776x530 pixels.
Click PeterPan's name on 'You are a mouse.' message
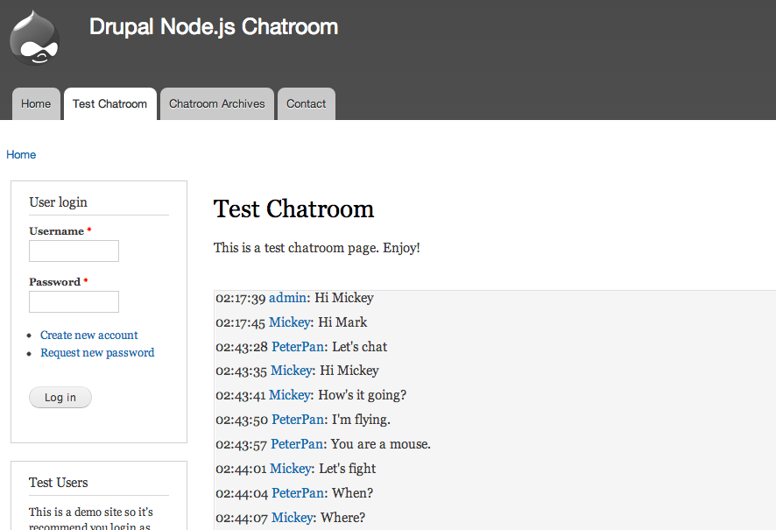click(x=297, y=444)
